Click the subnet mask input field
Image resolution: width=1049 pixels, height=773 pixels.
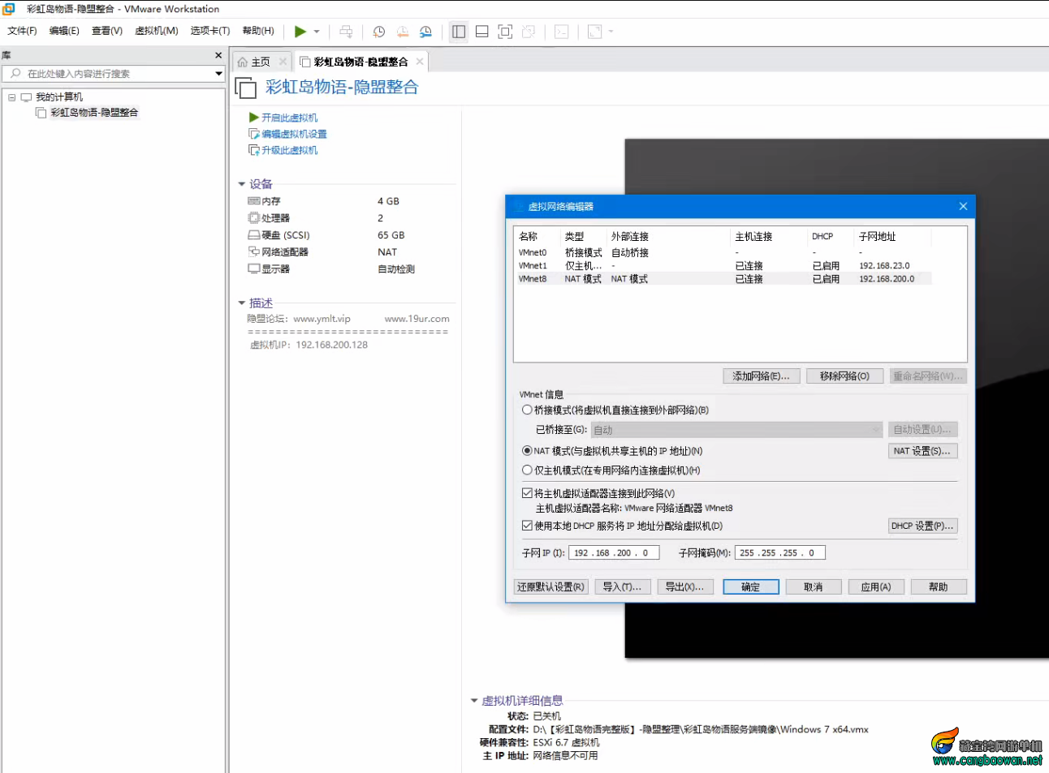pyautogui.click(x=779, y=552)
